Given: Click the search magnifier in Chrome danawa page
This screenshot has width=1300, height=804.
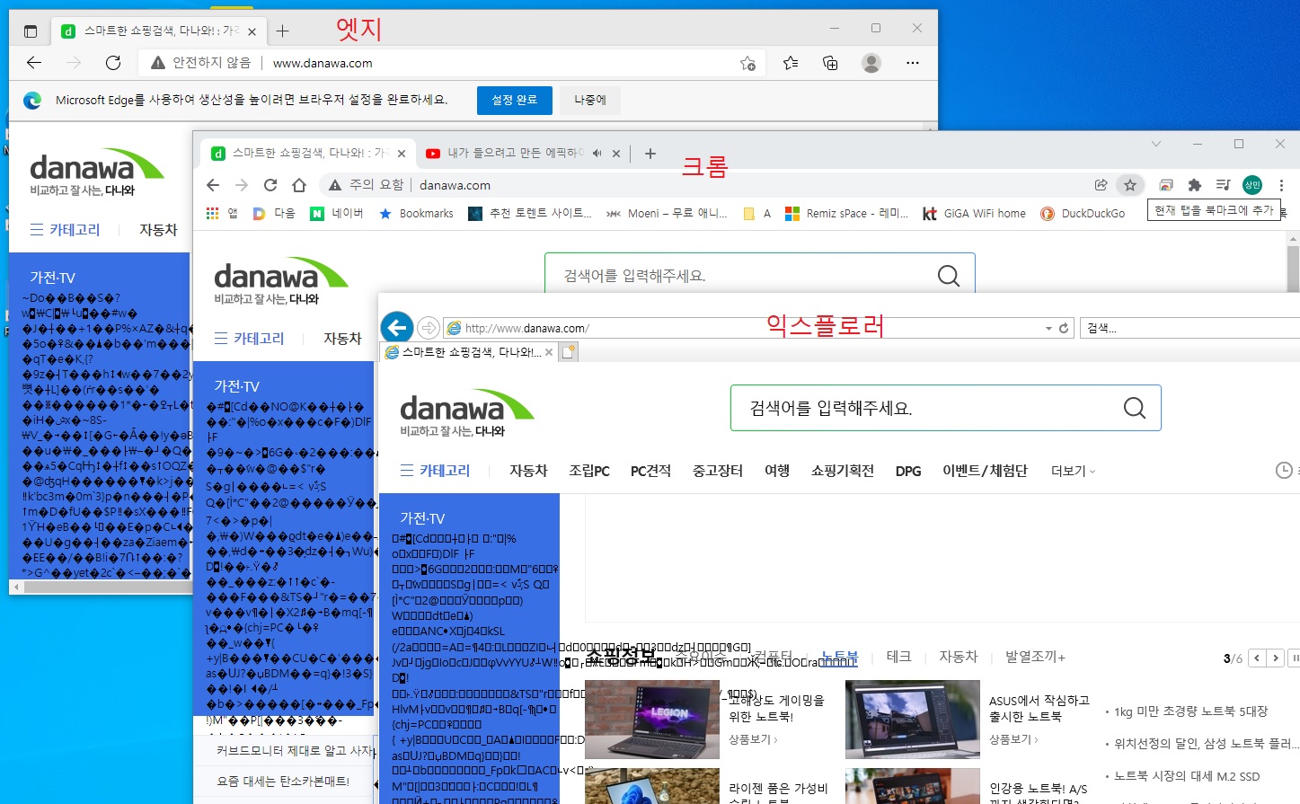Looking at the screenshot, I should point(949,276).
